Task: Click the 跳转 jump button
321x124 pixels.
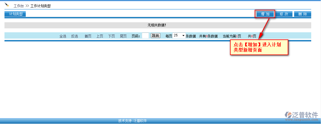Action: pos(155,36)
